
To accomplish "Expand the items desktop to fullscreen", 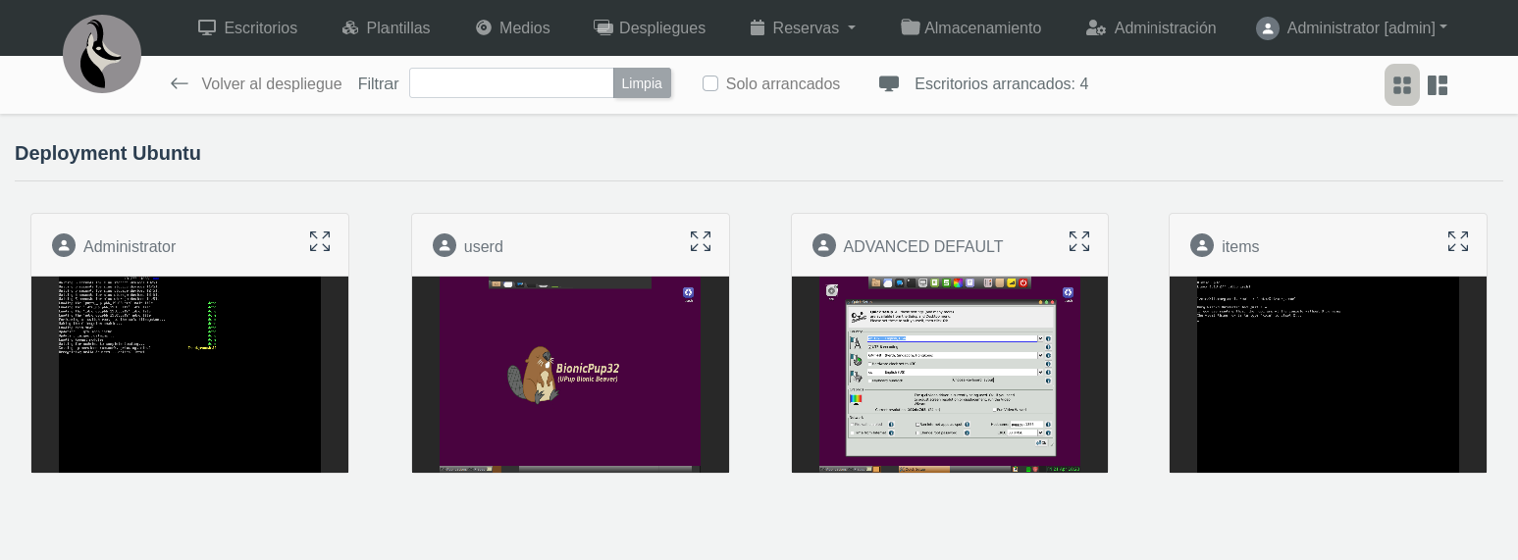I will pyautogui.click(x=1458, y=241).
